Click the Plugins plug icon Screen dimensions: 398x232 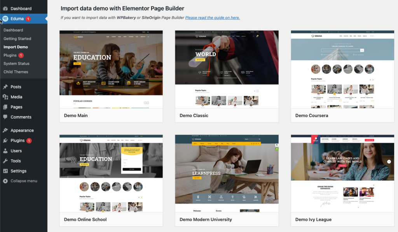pyautogui.click(x=5, y=140)
